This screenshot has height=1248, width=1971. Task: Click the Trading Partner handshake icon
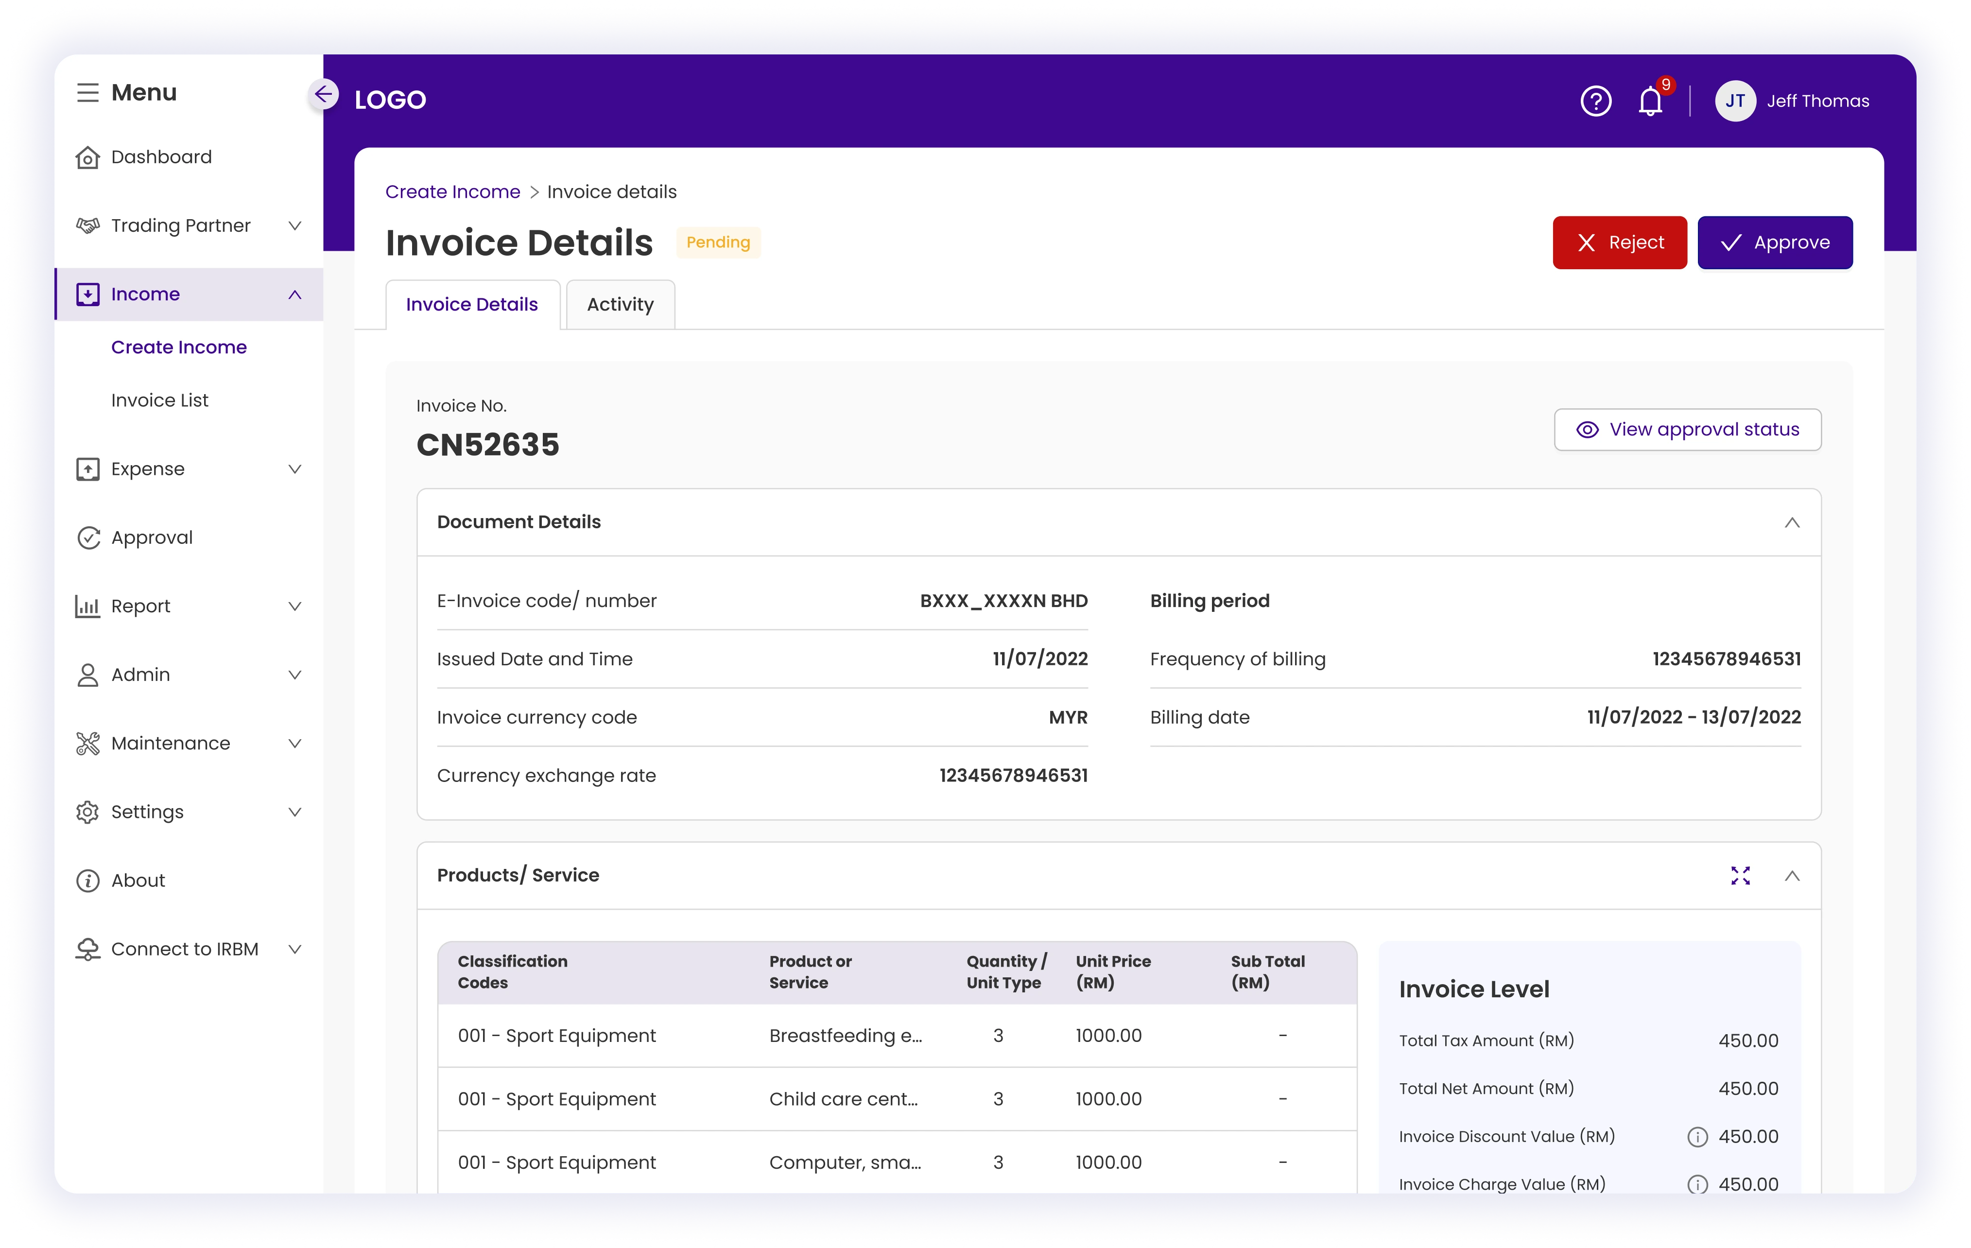coord(87,225)
